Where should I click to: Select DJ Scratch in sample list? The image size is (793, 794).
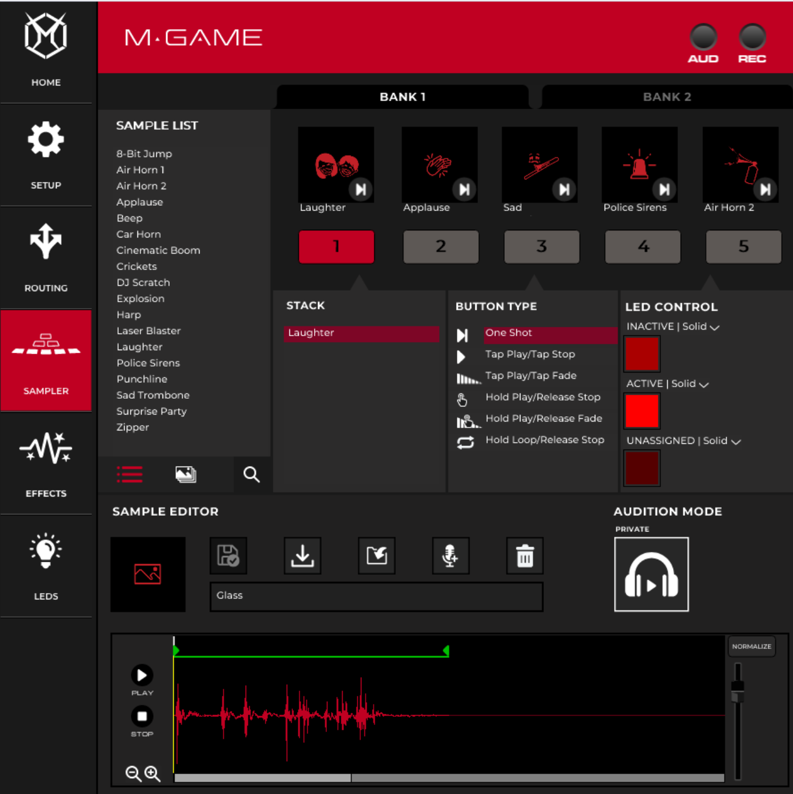(x=143, y=282)
